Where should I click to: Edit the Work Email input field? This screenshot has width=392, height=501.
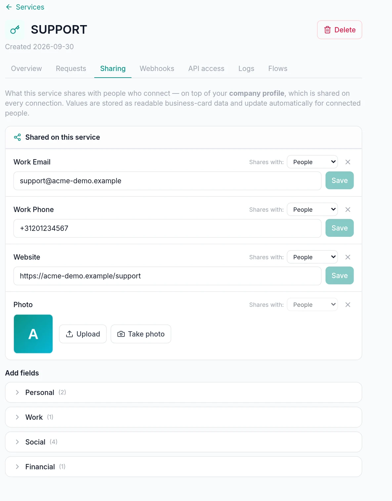[x=167, y=181]
